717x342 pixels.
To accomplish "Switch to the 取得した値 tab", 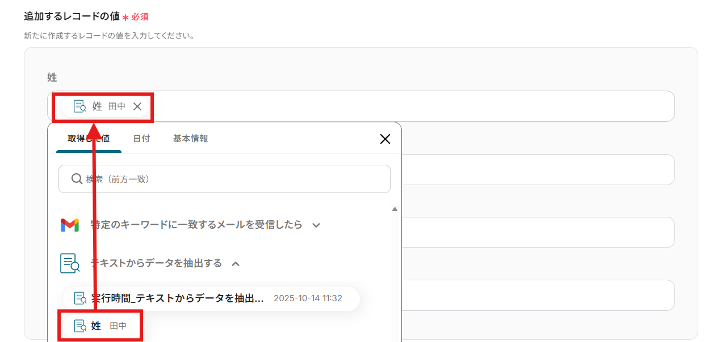I will click(89, 139).
